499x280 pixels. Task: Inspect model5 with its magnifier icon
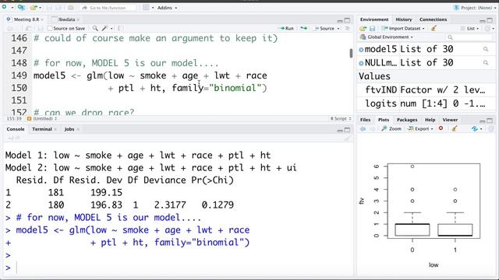[x=486, y=49]
